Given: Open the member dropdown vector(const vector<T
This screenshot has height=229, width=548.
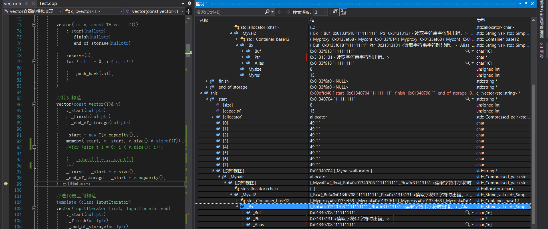Looking at the screenshot, I should [x=155, y=11].
